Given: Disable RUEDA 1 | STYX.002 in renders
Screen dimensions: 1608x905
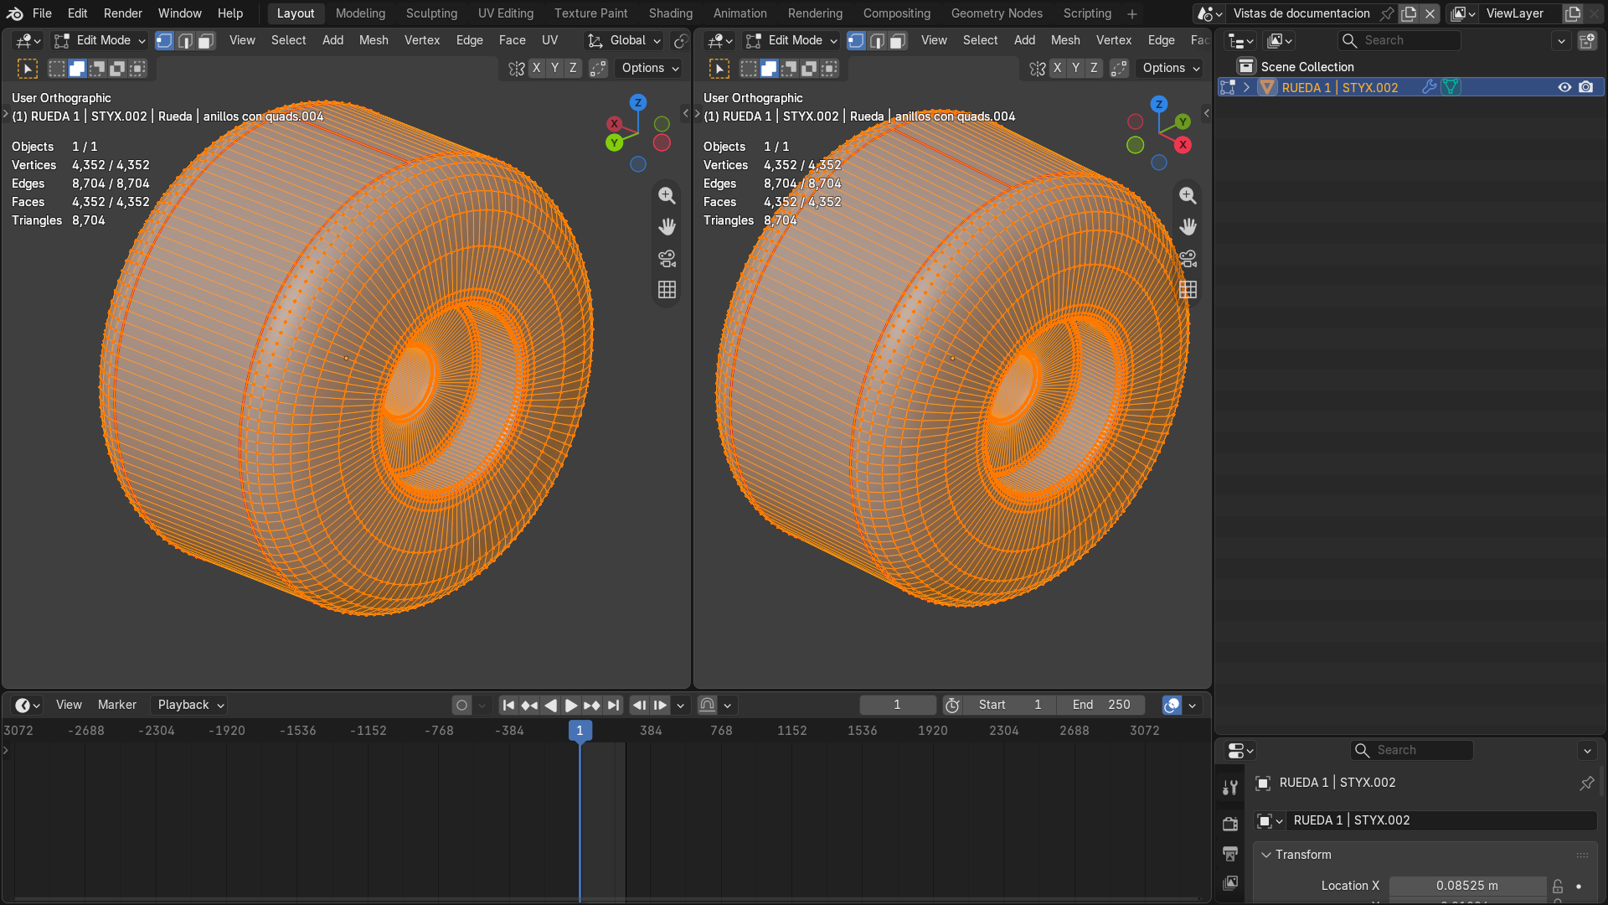Looking at the screenshot, I should 1586,87.
